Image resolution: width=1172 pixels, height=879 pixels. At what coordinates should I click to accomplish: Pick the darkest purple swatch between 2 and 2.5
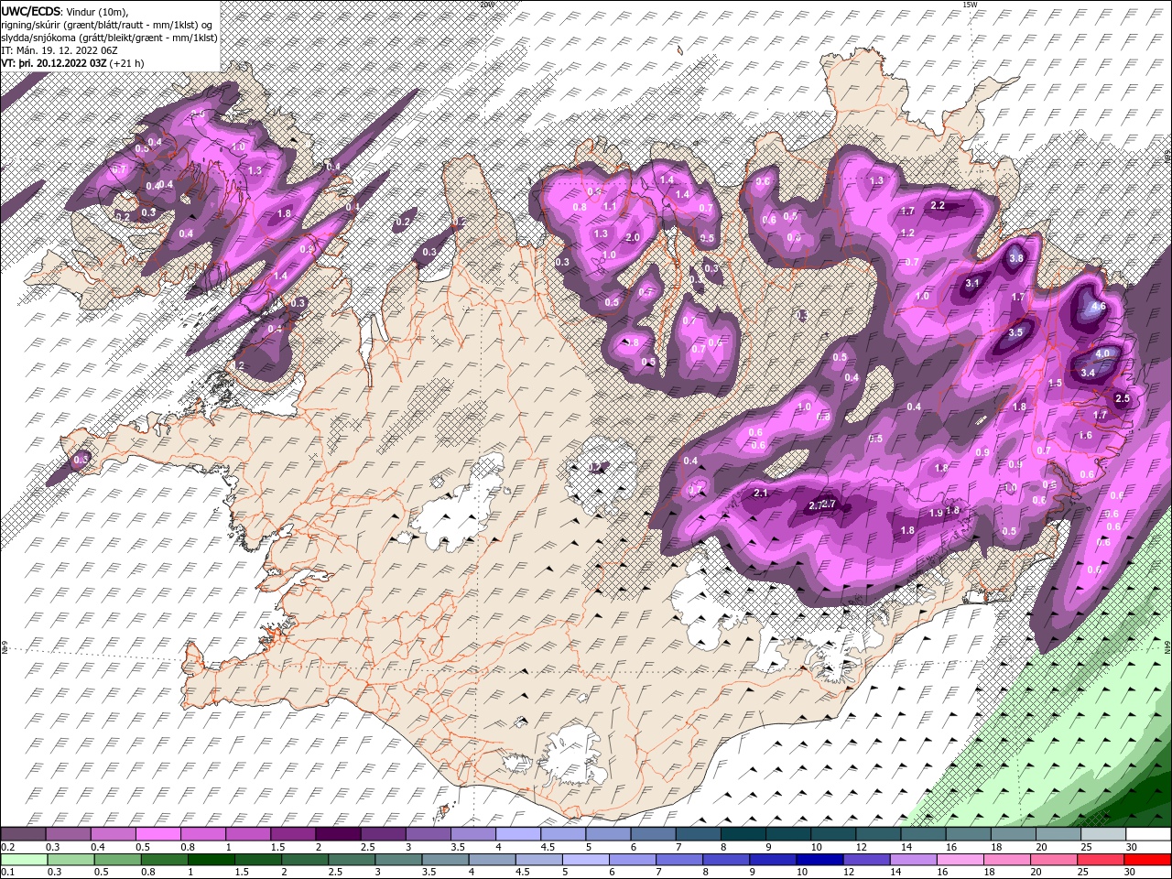[338, 834]
